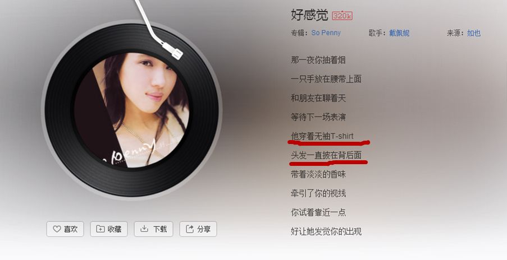The image size is (507, 260).
Task: Click the song title 好感觉
Action: [309, 15]
